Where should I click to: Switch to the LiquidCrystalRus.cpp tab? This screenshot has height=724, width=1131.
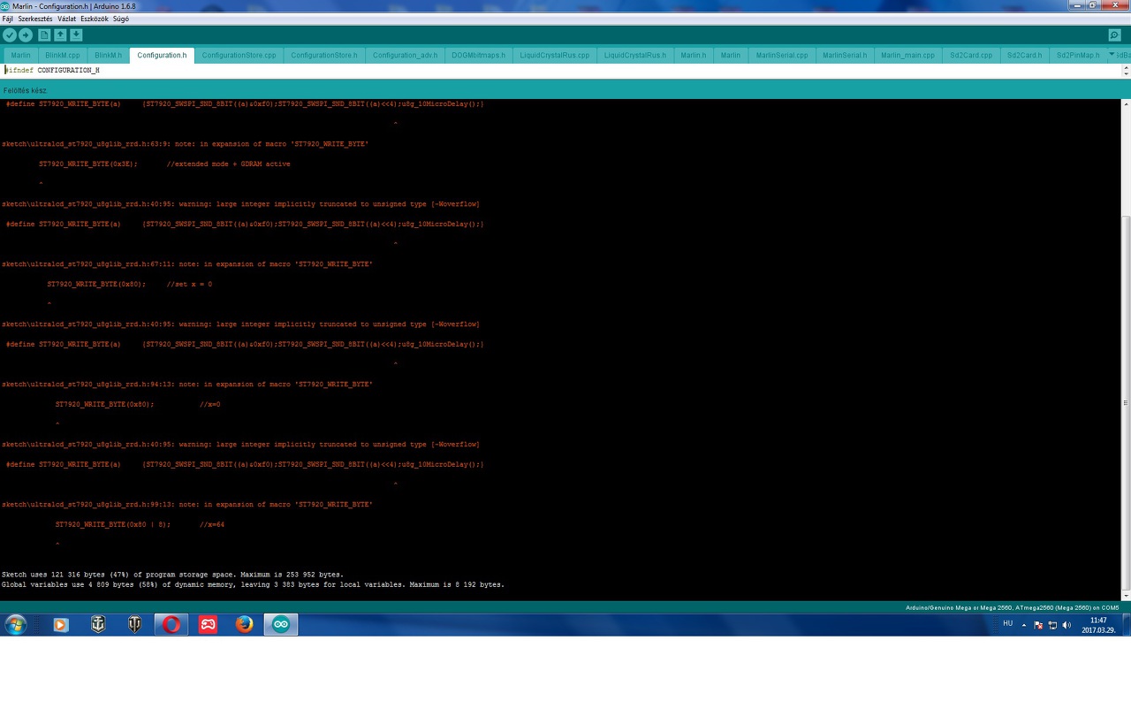coord(555,55)
